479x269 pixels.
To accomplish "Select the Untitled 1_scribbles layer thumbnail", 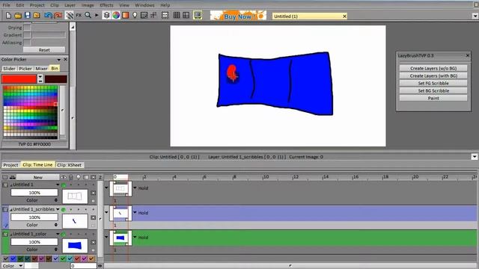I will tap(75, 221).
